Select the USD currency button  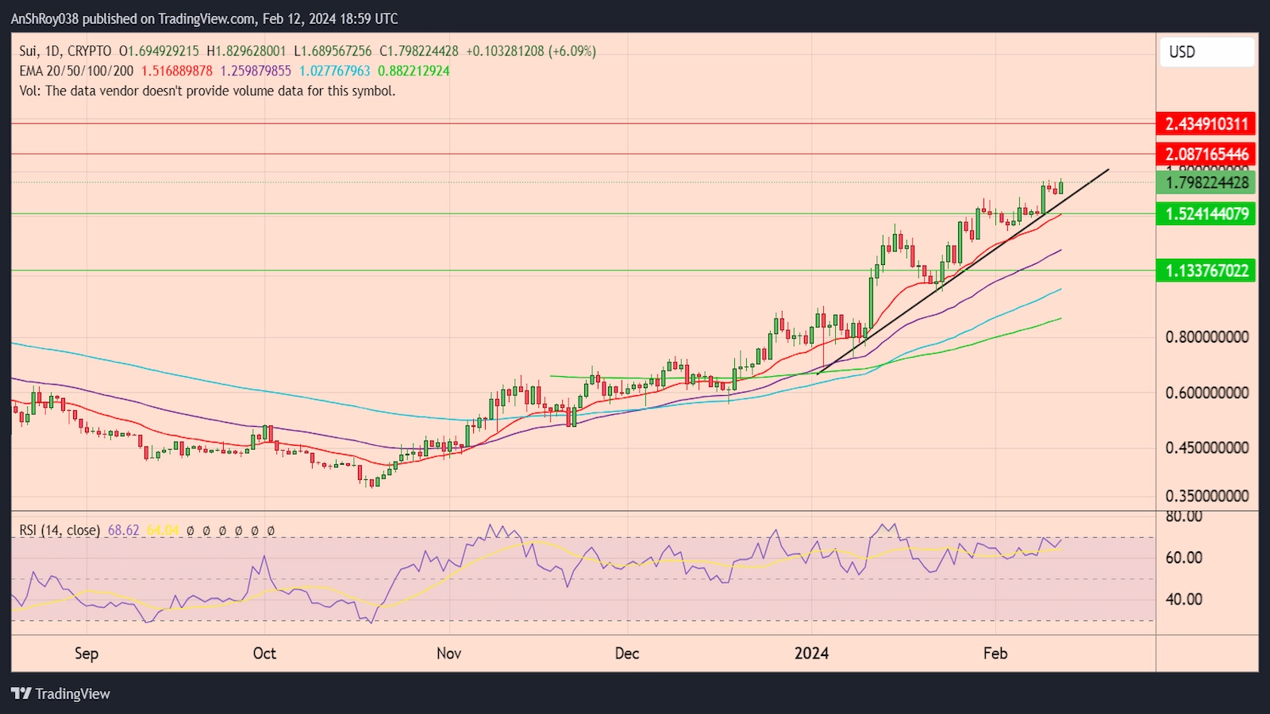point(1206,52)
